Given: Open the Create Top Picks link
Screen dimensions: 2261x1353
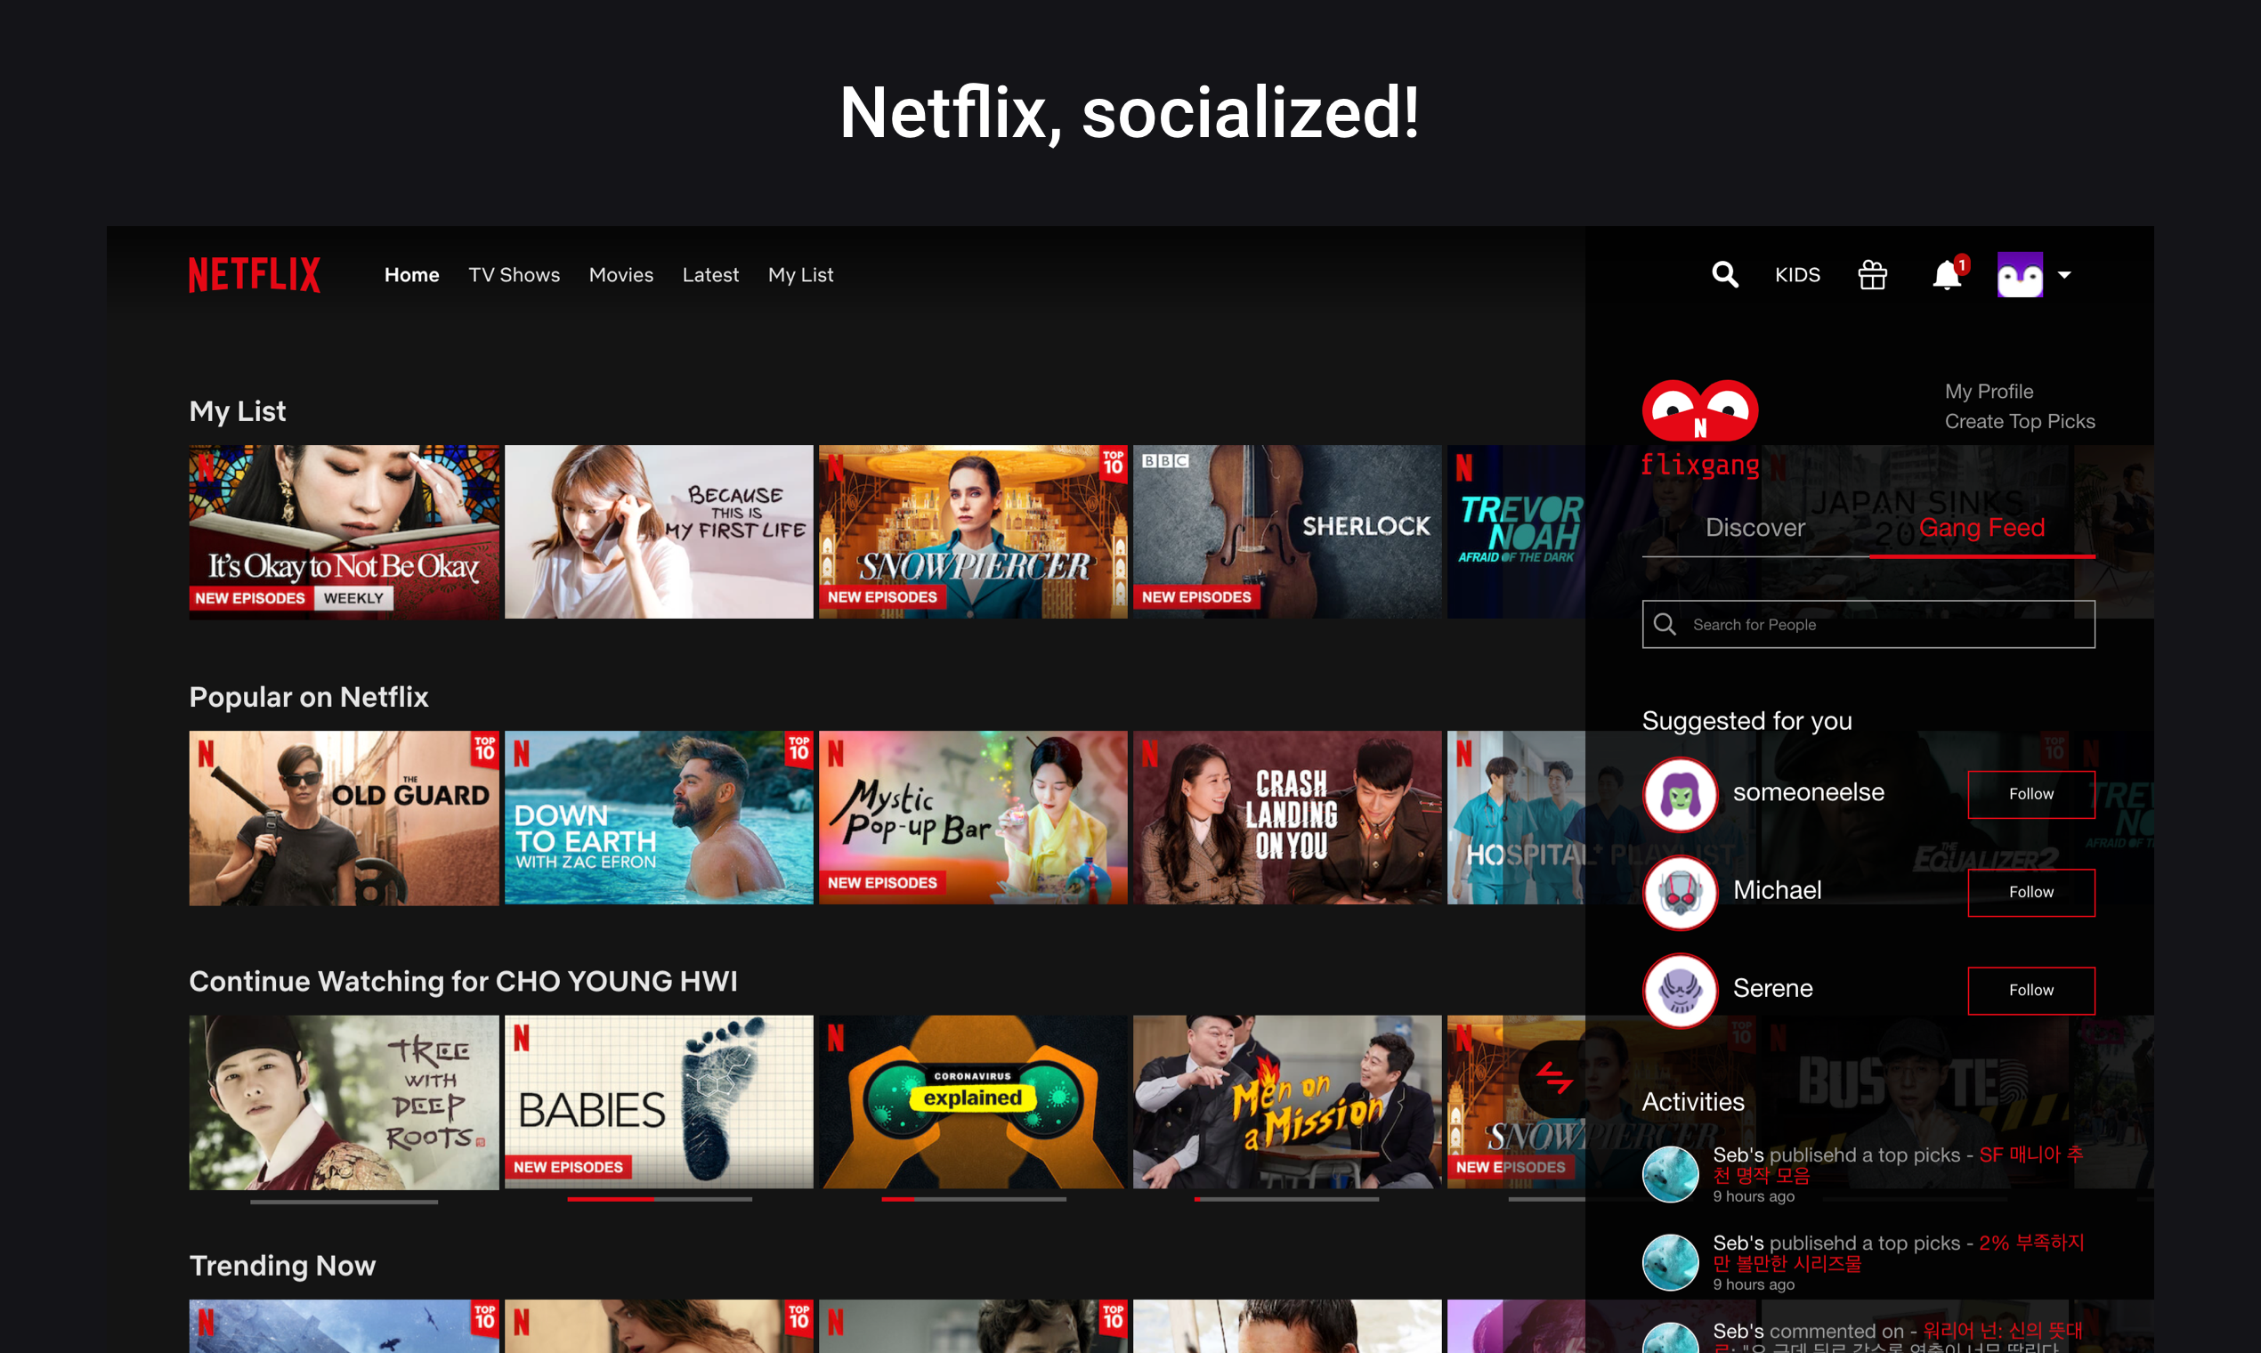Looking at the screenshot, I should 2020,421.
